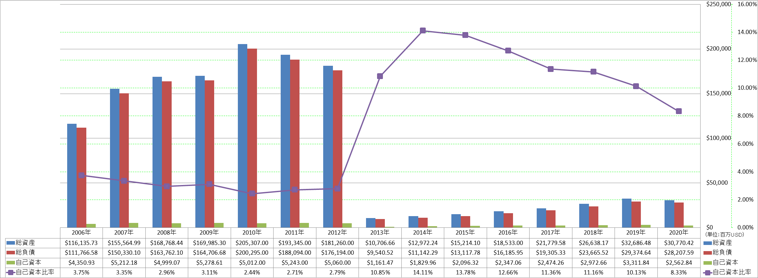This screenshot has width=758, height=278.
Task: Click the 自己資本 row label on the left
Action: click(x=29, y=262)
